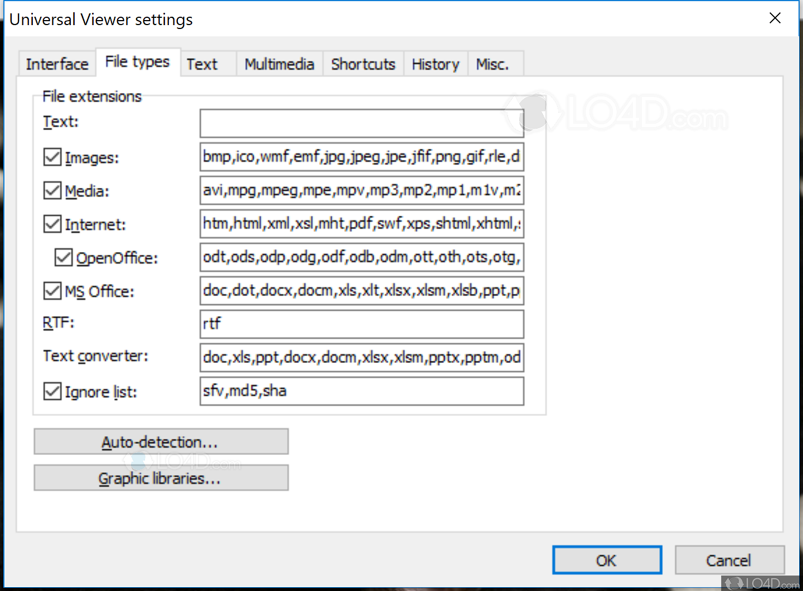Confirm settings with the OK button
The image size is (803, 591).
pos(607,560)
